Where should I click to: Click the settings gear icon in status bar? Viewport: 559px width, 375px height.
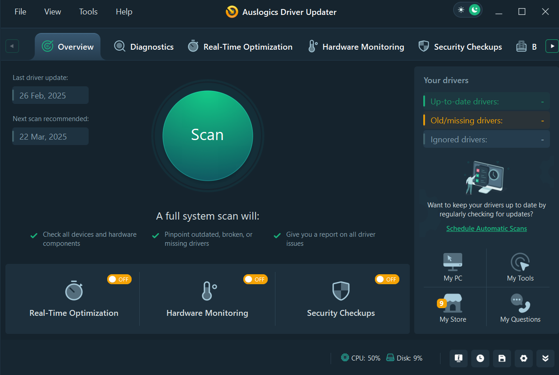tap(524, 358)
